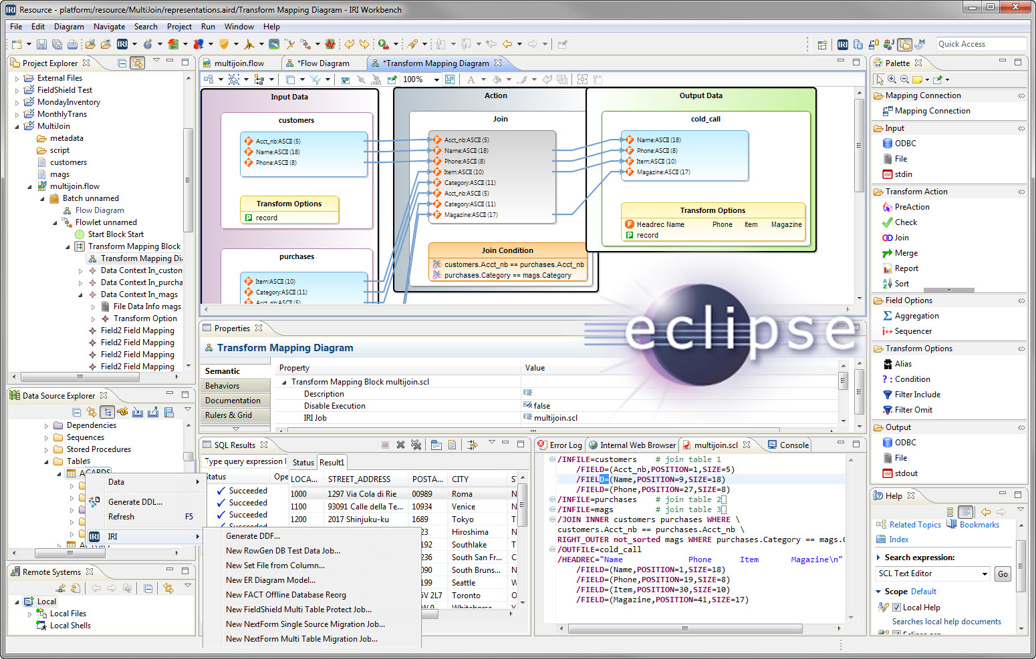This screenshot has width=1036, height=659.
Task: Click the PreAction palette tool
Action: point(912,207)
